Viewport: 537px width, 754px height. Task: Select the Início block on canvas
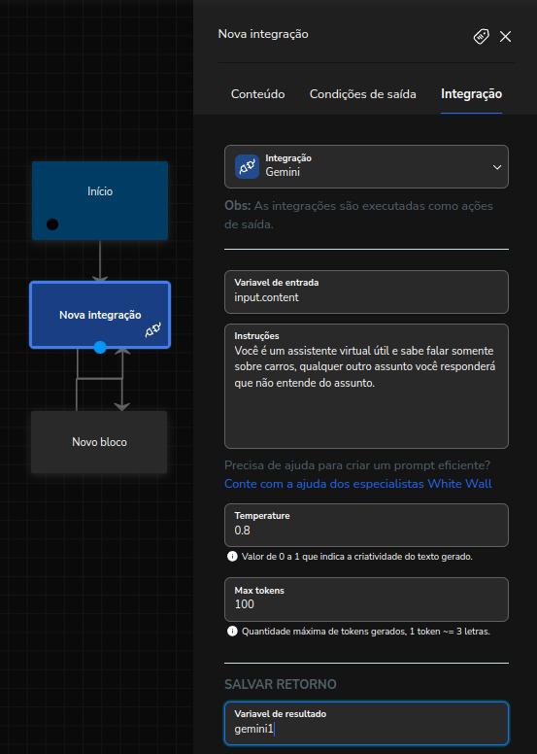[100, 200]
